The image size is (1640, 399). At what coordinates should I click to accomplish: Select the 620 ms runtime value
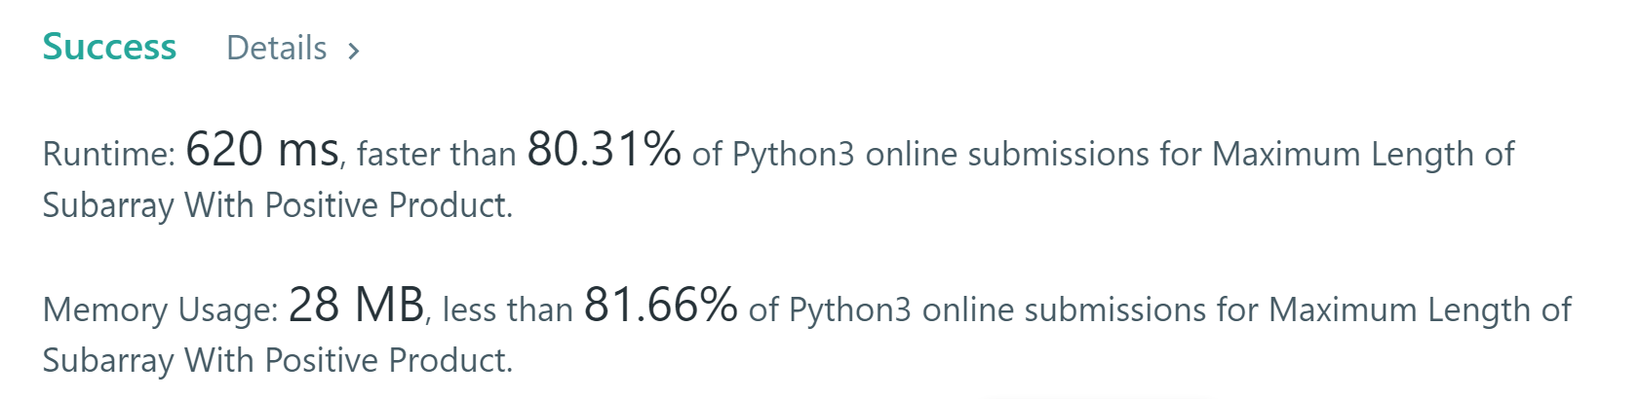click(261, 150)
